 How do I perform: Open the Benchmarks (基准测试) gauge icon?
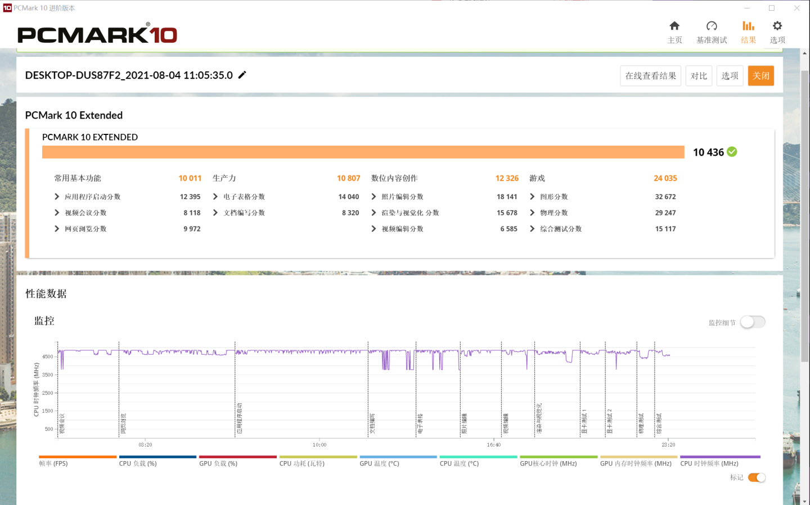(712, 26)
